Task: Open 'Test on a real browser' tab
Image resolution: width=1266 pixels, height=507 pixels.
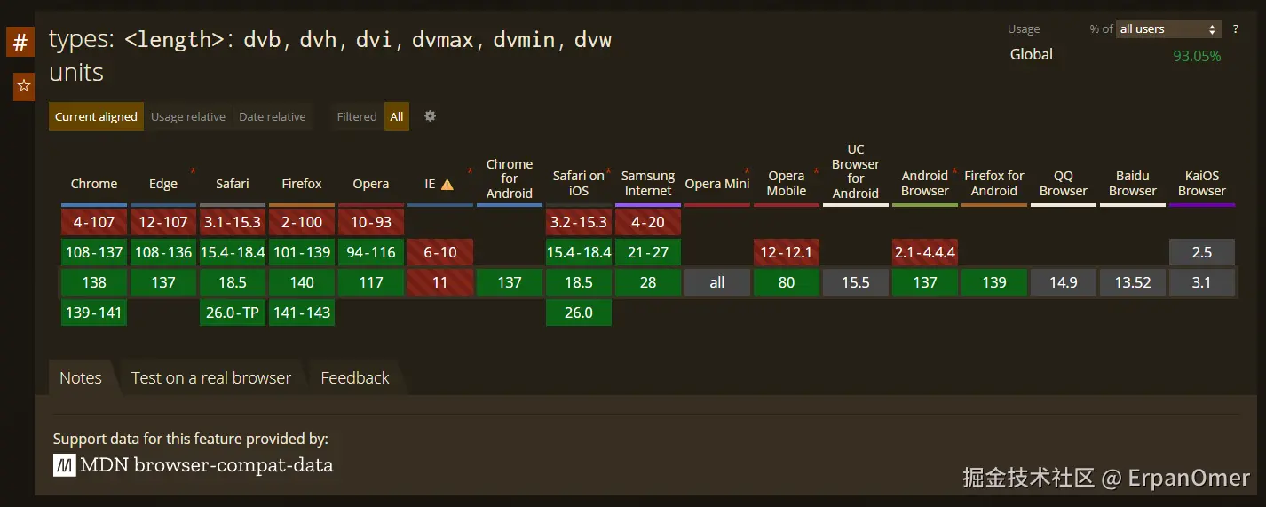Action: 211,377
